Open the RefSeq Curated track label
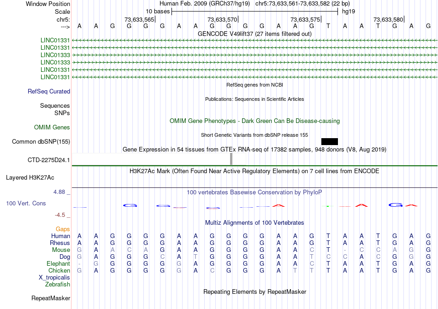The image size is (438, 309). [x=49, y=92]
